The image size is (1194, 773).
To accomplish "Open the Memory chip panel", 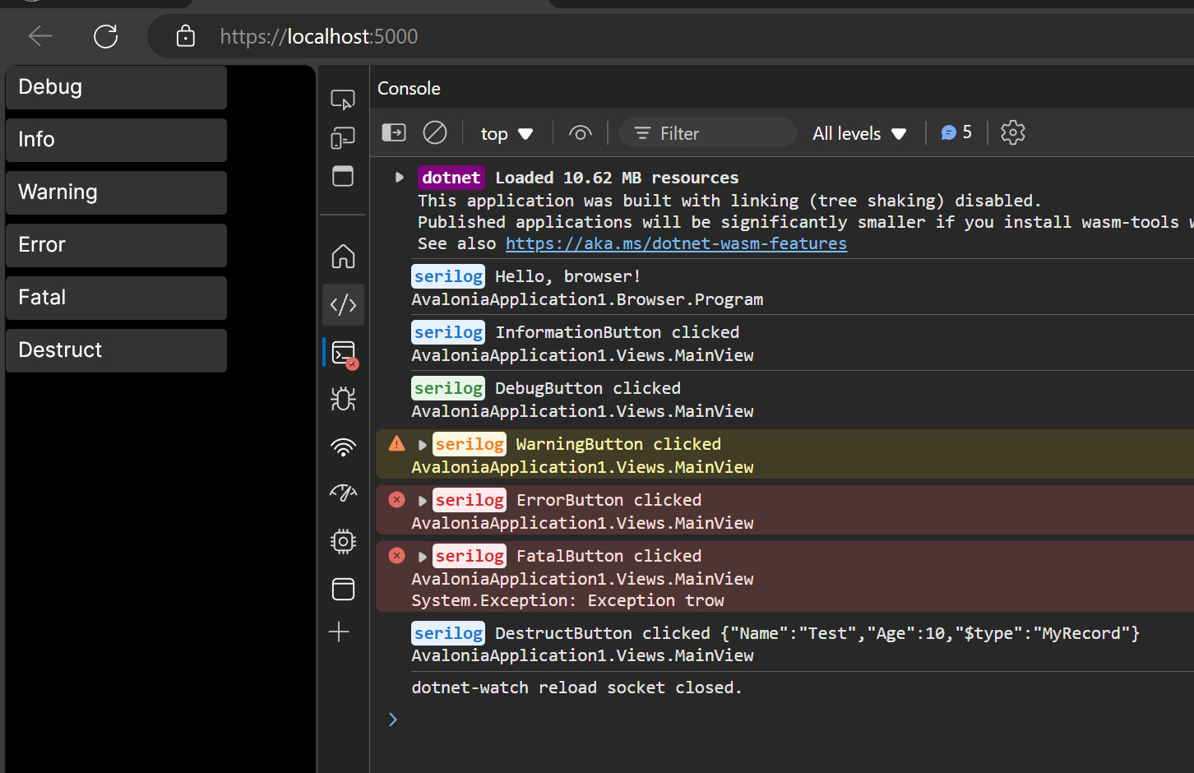I will point(343,541).
